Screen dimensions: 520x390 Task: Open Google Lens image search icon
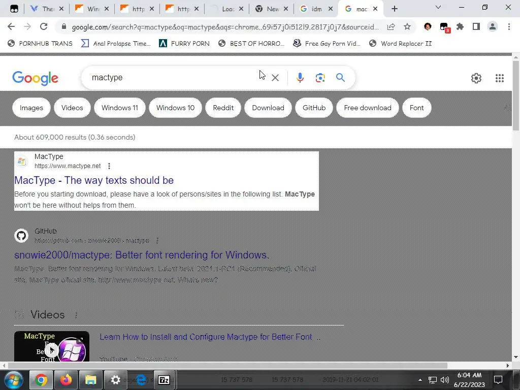320,78
